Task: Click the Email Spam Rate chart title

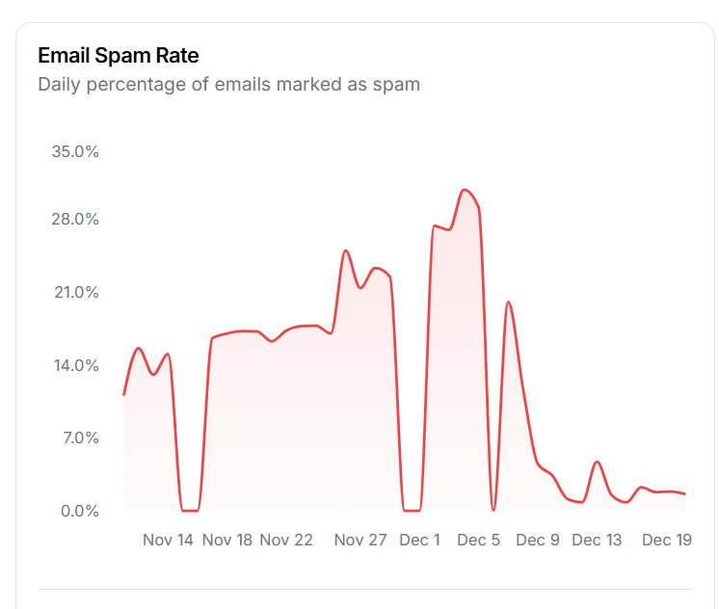Action: coord(119,55)
